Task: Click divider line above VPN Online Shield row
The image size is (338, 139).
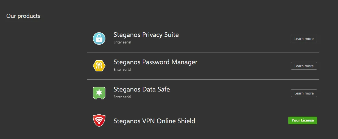Action: coord(203,107)
